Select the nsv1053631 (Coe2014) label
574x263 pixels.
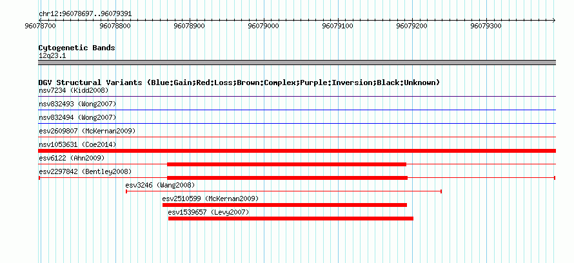coord(77,144)
